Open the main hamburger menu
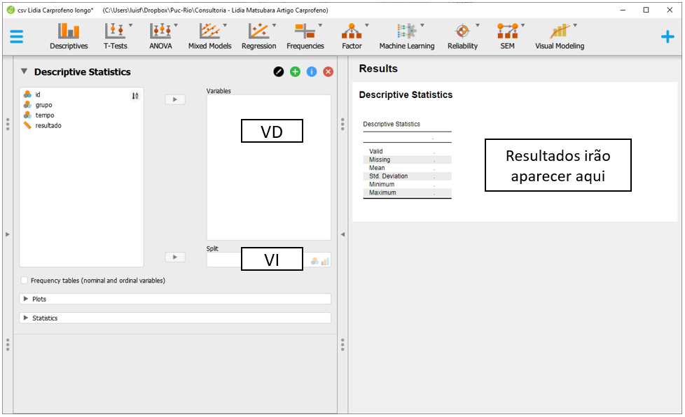Screen dimensions: 685x417 pyautogui.click(x=17, y=37)
